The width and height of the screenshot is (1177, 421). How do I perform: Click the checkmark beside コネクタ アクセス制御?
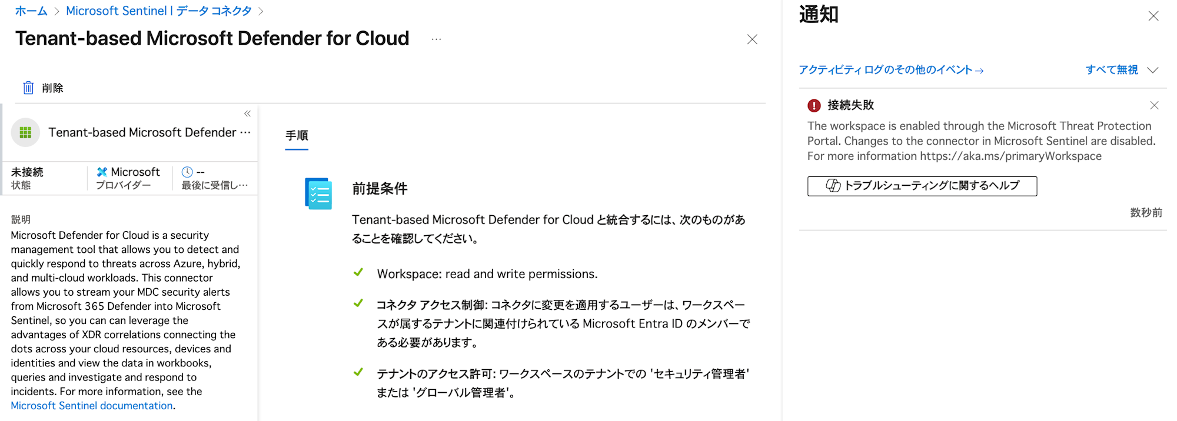[358, 303]
